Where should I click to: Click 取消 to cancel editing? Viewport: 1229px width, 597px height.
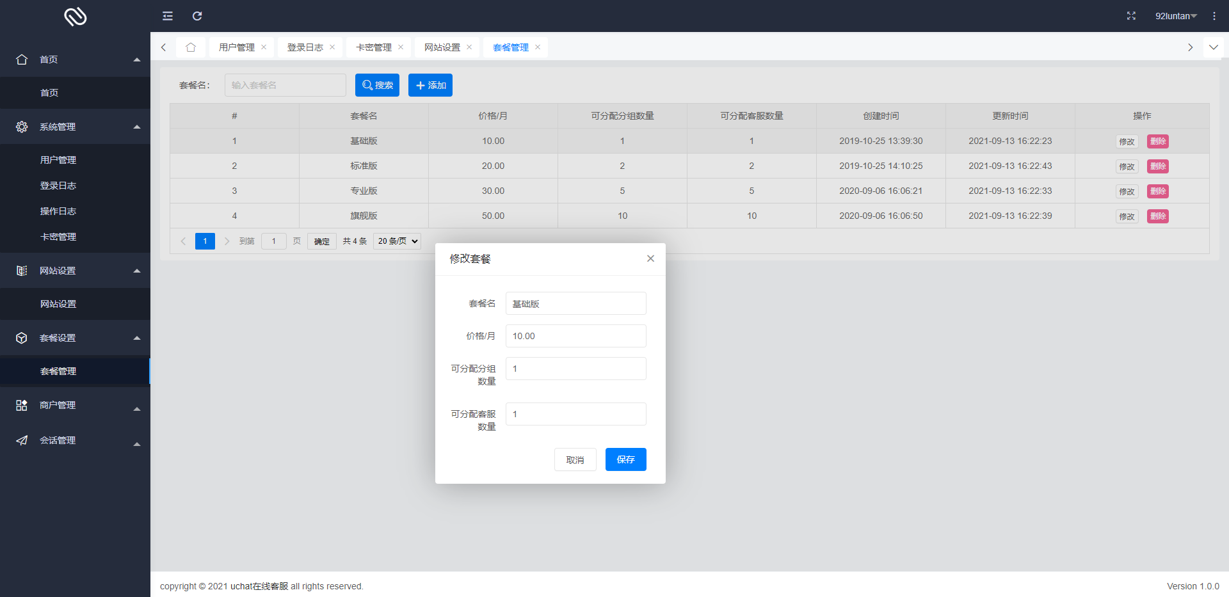pyautogui.click(x=575, y=459)
